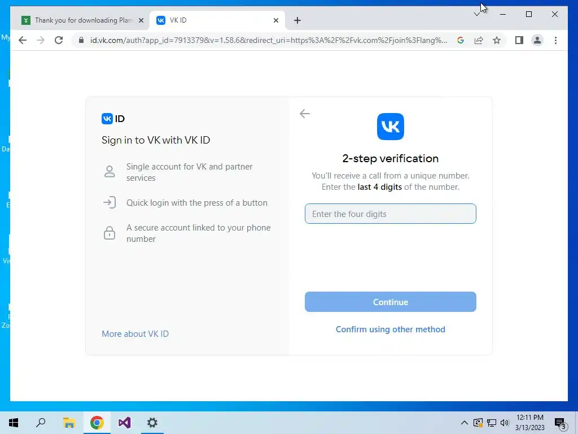Switch to Thank you for downloading tab
578x434 pixels.
coord(83,20)
